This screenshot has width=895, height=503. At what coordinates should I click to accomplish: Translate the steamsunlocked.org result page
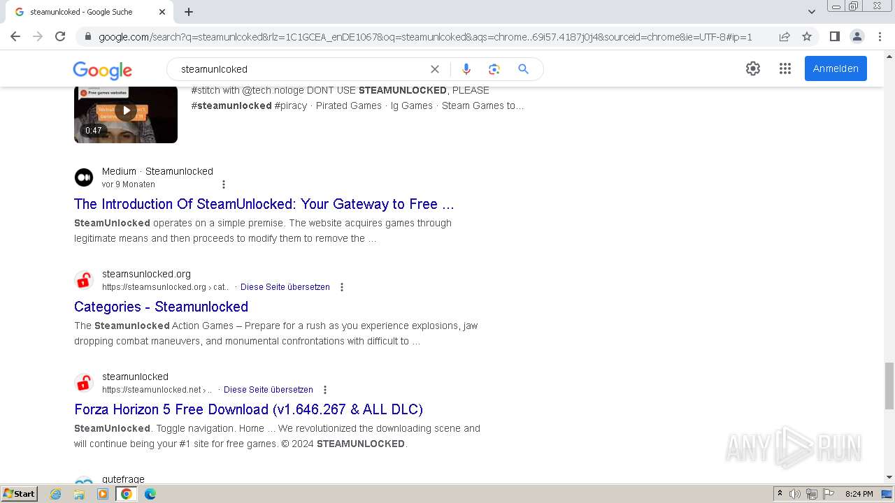pos(285,287)
